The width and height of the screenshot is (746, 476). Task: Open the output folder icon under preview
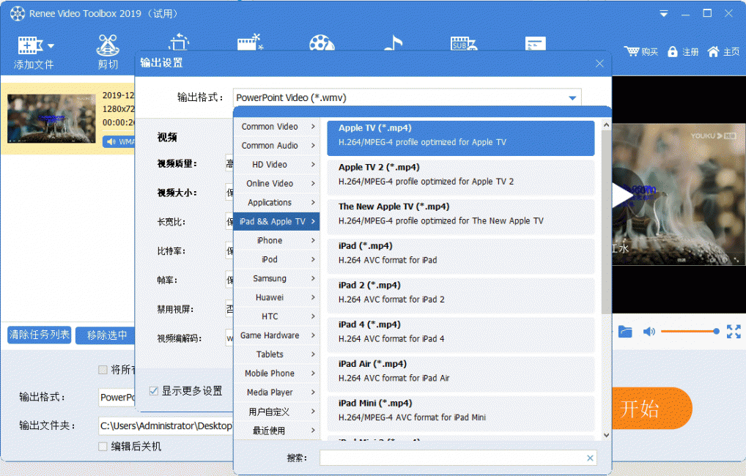tap(625, 332)
